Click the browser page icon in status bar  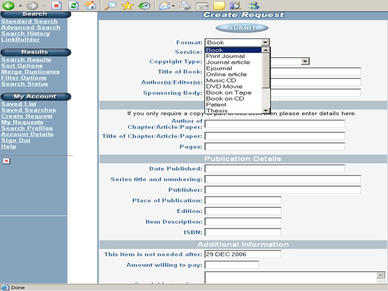click(x=5, y=287)
